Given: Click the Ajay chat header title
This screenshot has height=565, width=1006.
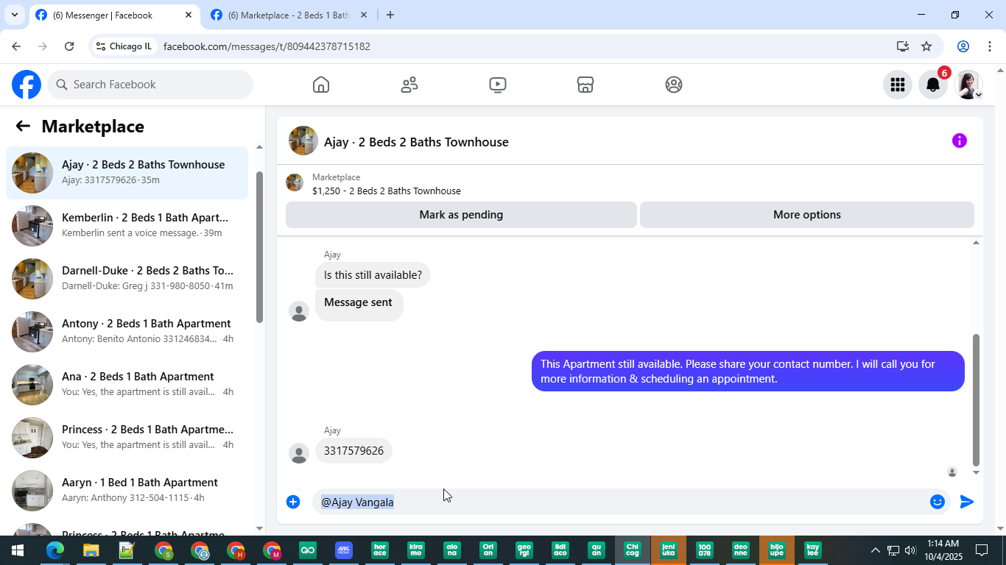Looking at the screenshot, I should pyautogui.click(x=416, y=142).
